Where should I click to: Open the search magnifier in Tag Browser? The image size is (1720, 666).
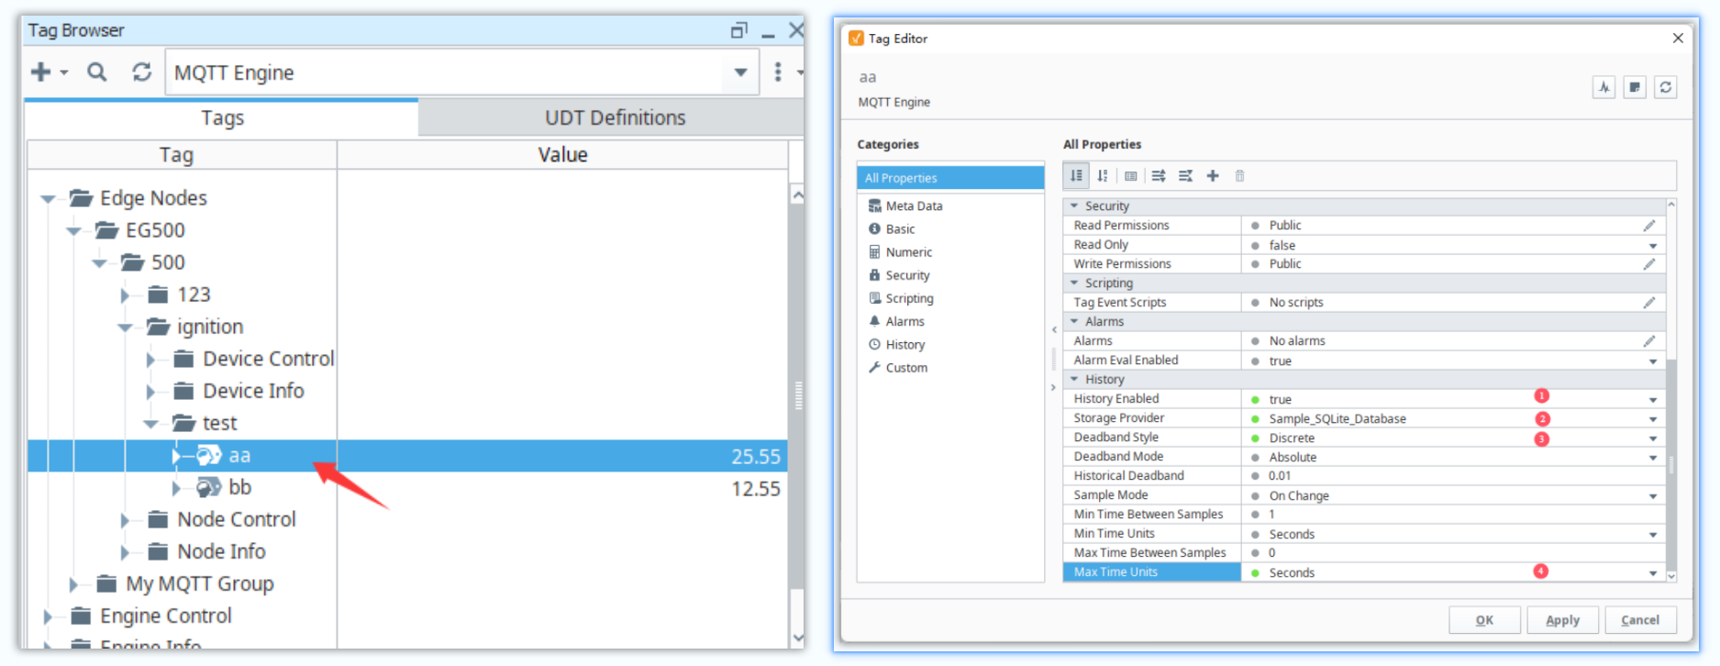click(96, 72)
